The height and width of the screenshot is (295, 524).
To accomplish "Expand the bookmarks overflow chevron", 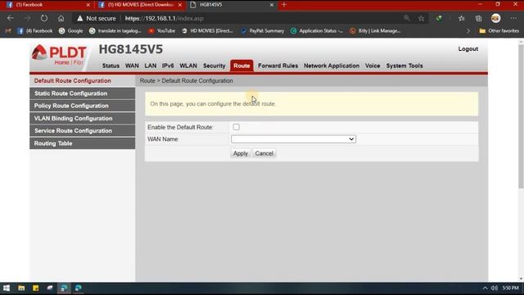I will point(468,31).
